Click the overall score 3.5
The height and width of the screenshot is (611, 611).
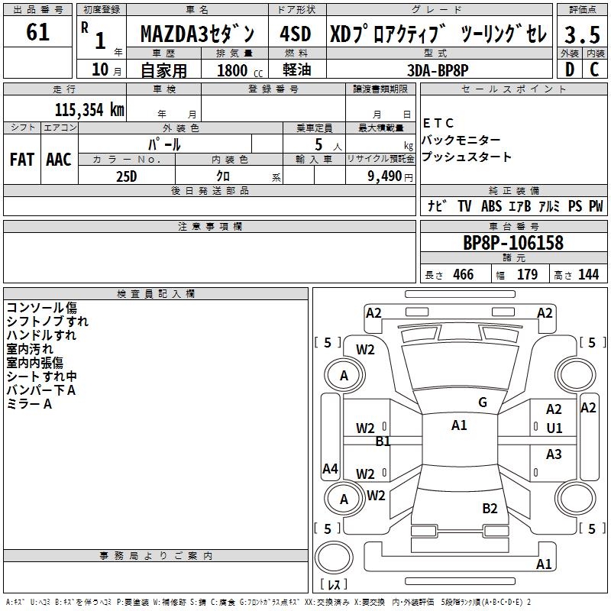tap(581, 34)
